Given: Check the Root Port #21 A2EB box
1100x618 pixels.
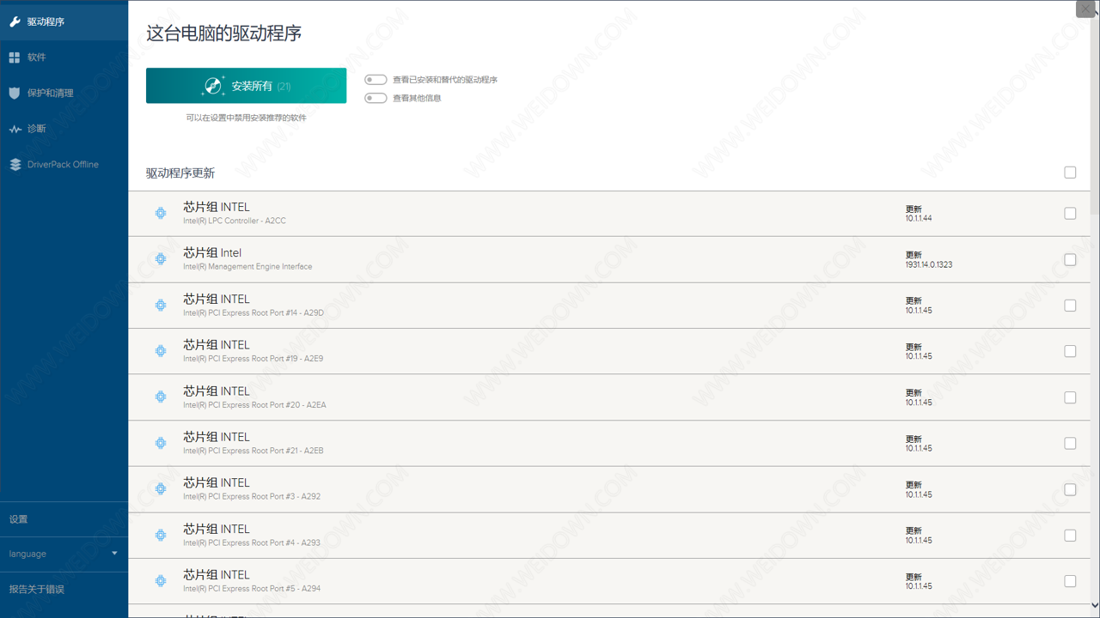Looking at the screenshot, I should (x=1070, y=443).
